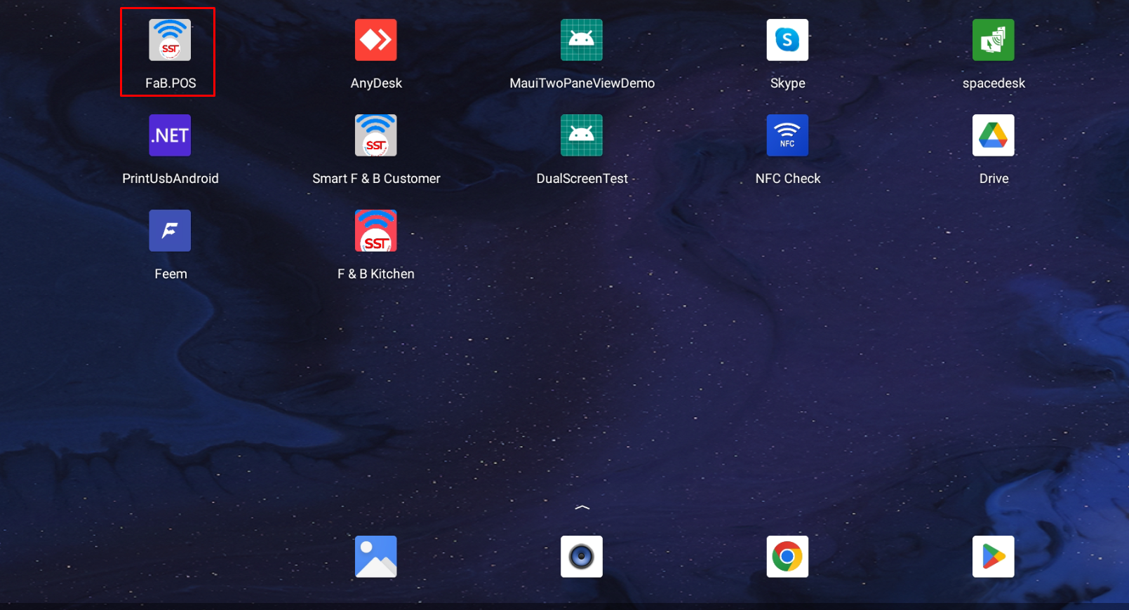Start the Skype app
1129x610 pixels.
coord(787,41)
